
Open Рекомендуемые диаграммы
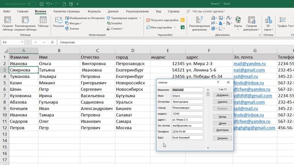click(199, 23)
